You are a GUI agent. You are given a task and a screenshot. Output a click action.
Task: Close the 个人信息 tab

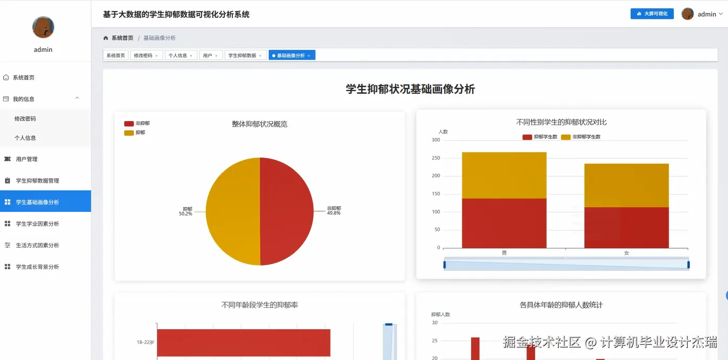pyautogui.click(x=191, y=56)
